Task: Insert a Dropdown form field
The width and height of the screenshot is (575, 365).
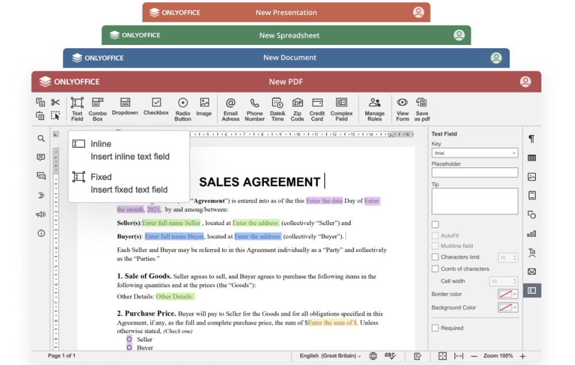Action: coord(125,107)
